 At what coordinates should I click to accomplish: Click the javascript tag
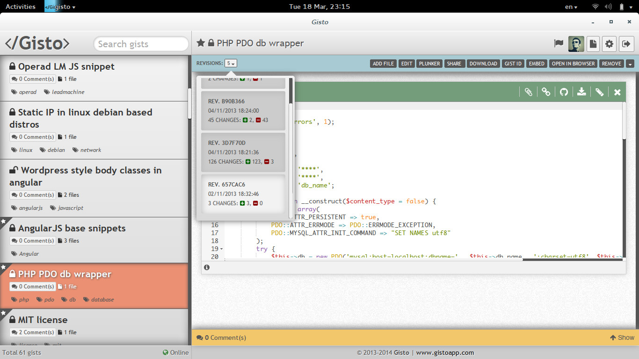(x=66, y=208)
